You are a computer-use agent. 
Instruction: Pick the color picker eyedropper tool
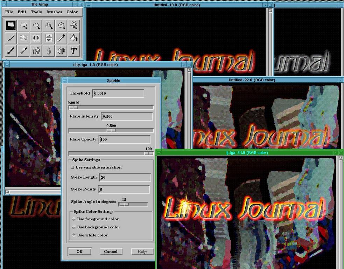point(61,38)
